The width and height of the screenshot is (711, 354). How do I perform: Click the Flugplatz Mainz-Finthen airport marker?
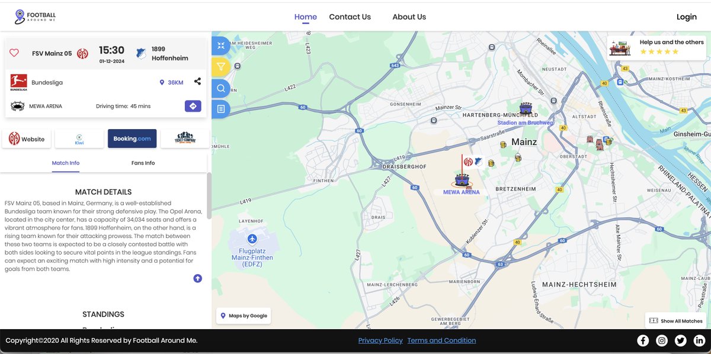[252, 239]
